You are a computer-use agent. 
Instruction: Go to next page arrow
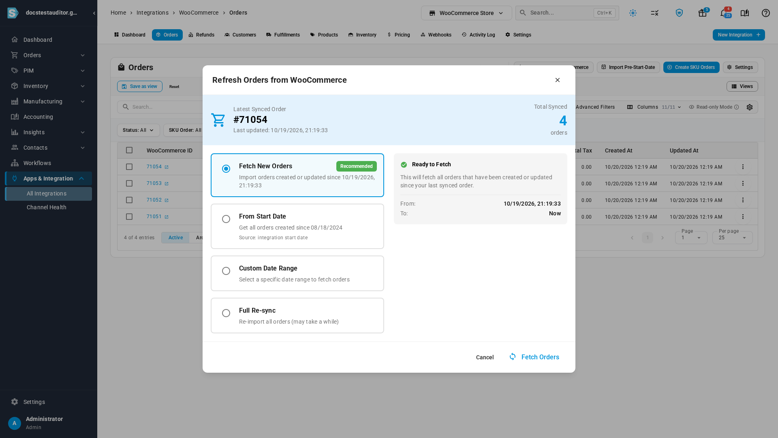(663, 238)
